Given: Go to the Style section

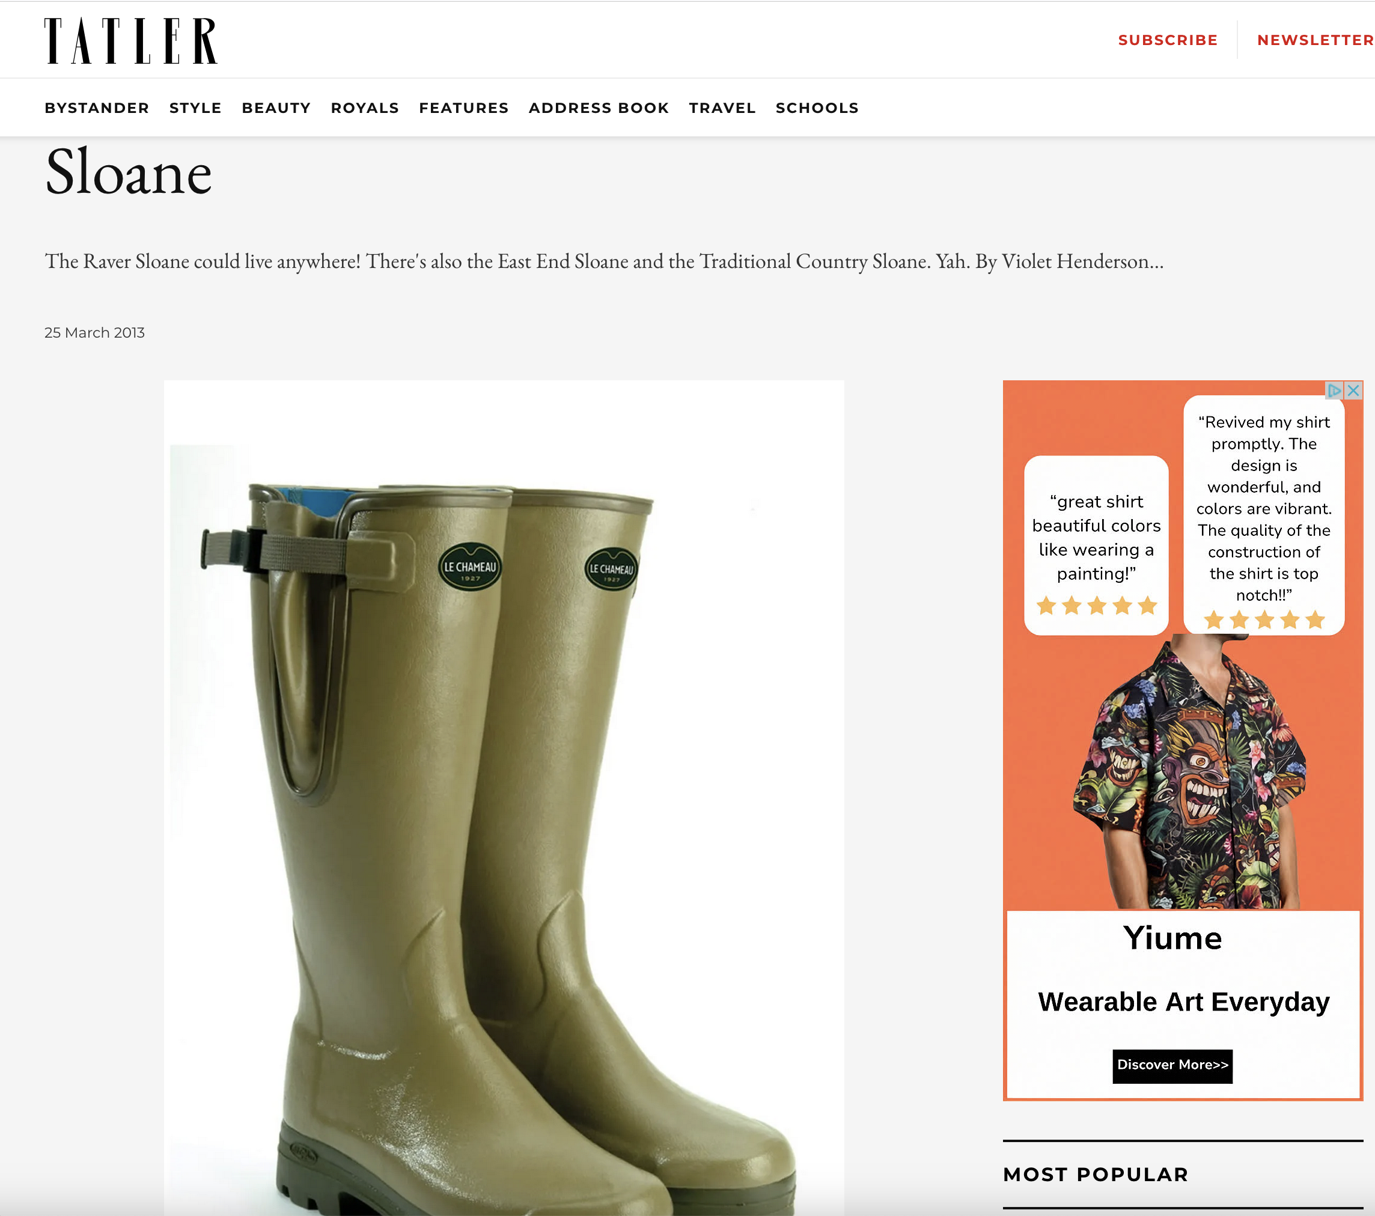Looking at the screenshot, I should coord(196,108).
